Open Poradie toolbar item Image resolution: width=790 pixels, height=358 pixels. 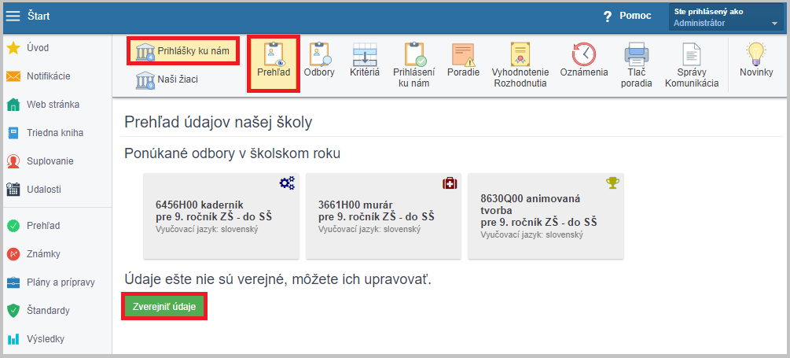tap(463, 60)
